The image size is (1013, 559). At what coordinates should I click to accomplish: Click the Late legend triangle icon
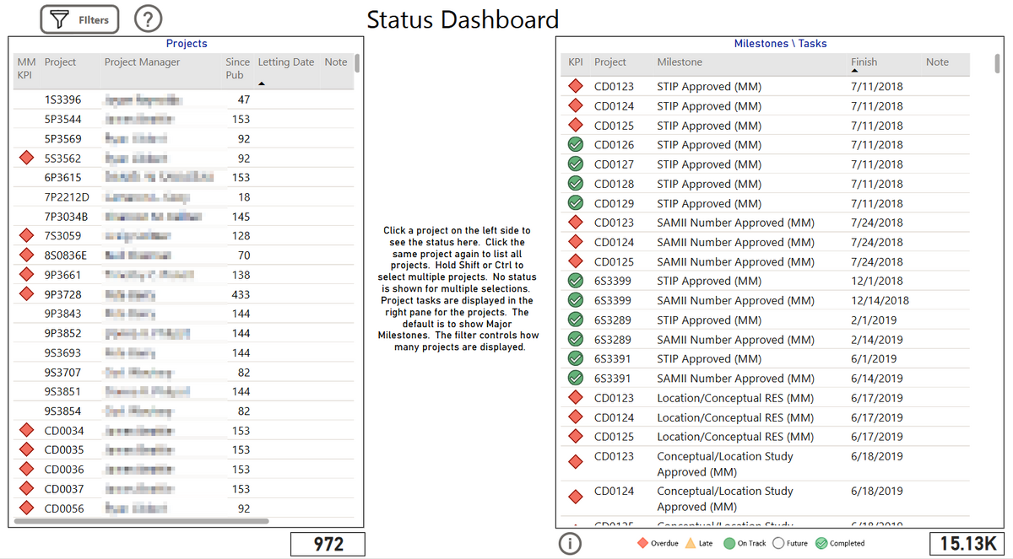(691, 544)
